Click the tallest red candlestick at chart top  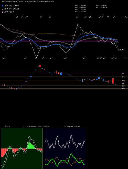coord(40,66)
